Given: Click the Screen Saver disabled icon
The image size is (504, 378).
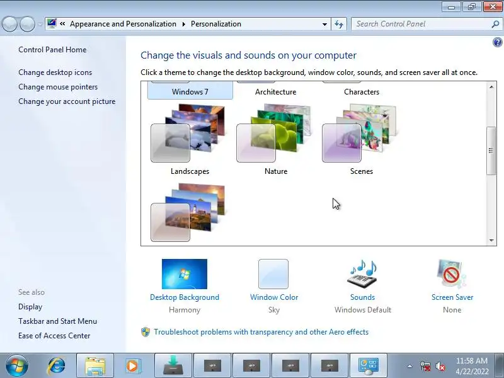Looking at the screenshot, I should 452,274.
